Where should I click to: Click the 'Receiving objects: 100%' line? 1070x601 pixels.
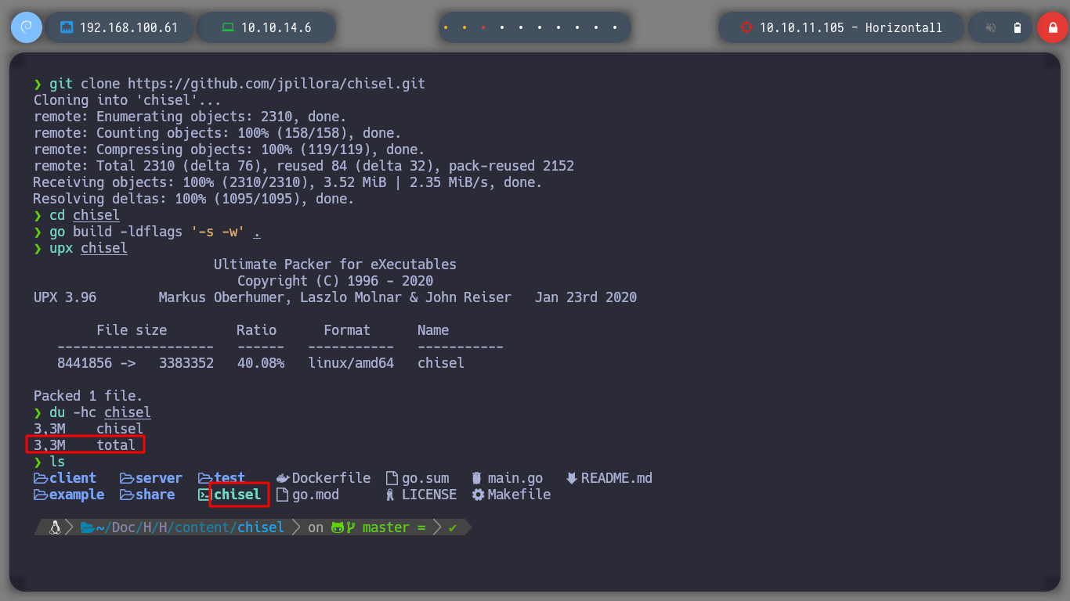[x=288, y=182]
